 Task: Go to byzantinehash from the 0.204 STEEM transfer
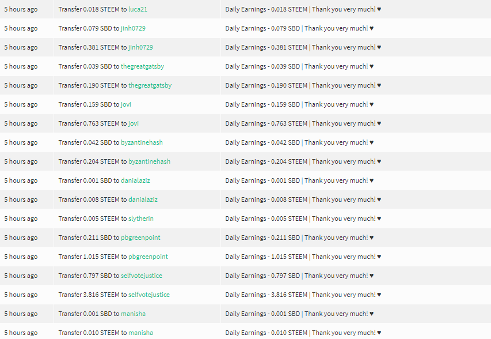pos(149,161)
